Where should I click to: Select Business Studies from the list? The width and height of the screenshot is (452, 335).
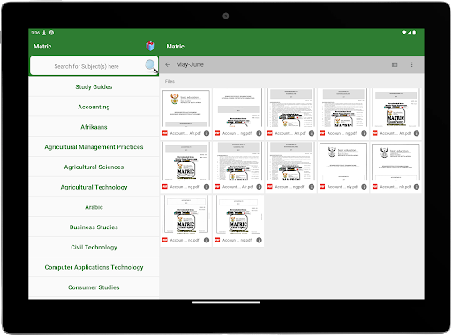pyautogui.click(x=94, y=227)
